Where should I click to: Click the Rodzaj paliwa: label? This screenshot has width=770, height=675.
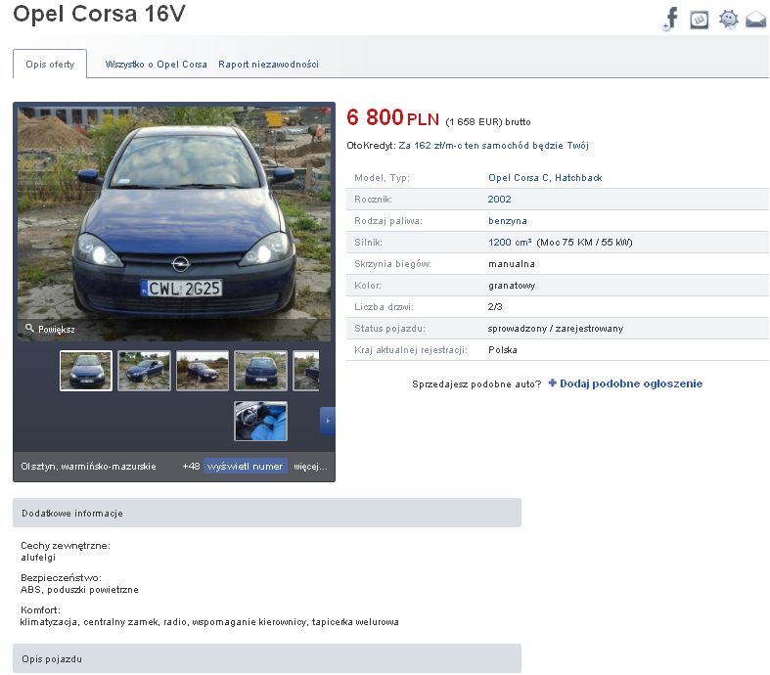(x=388, y=221)
